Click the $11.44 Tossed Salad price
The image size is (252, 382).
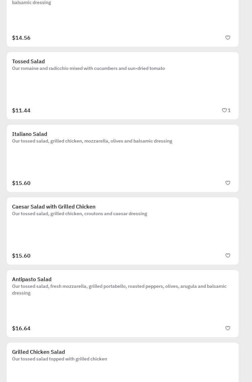click(x=21, y=111)
